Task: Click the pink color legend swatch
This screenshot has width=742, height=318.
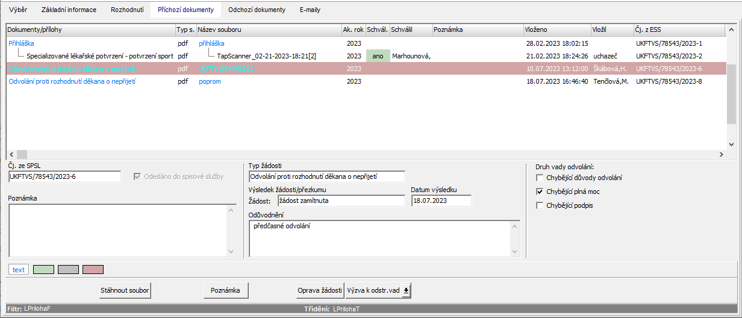Action: pos(93,269)
